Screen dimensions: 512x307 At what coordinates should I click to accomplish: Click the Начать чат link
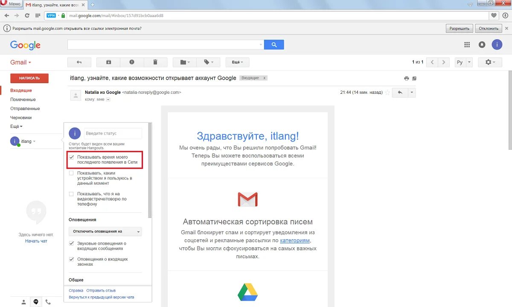36,241
